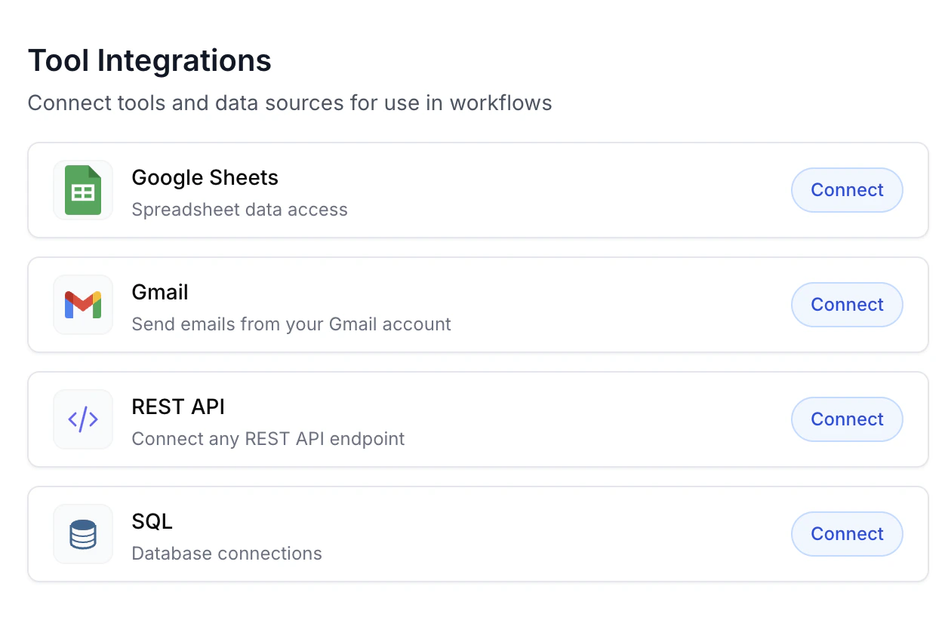The height and width of the screenshot is (623, 945).
Task: Select the Google Sheets integration card
Action: 478,190
